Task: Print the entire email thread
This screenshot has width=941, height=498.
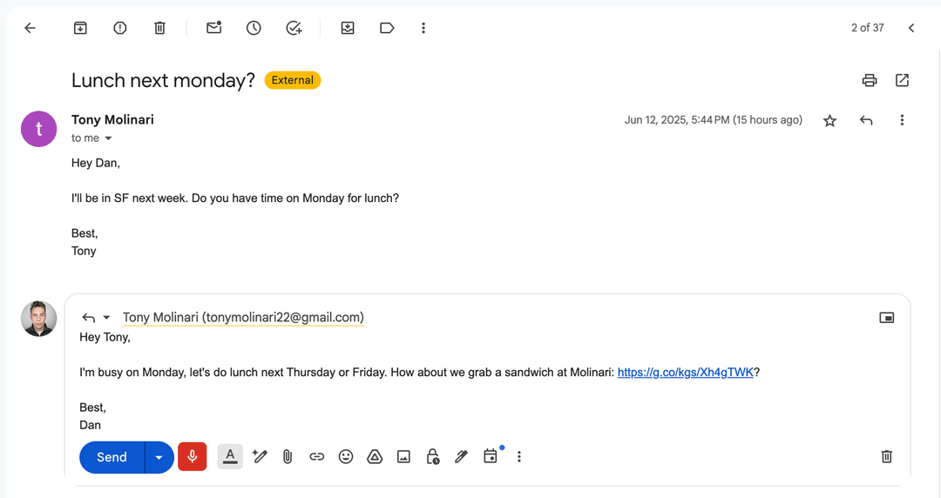Action: click(x=869, y=80)
